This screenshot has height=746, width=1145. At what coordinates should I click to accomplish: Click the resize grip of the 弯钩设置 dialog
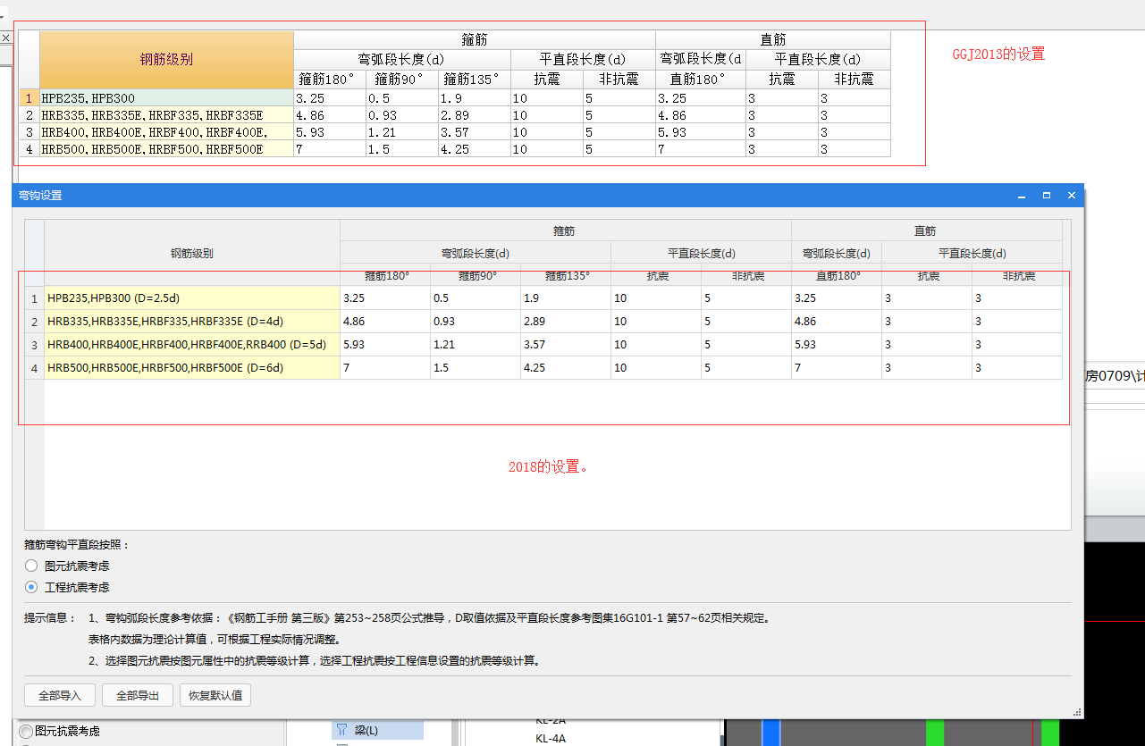[1078, 712]
